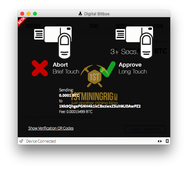Open the Settings tab
The height and width of the screenshot is (170, 188).
pos(124,25)
